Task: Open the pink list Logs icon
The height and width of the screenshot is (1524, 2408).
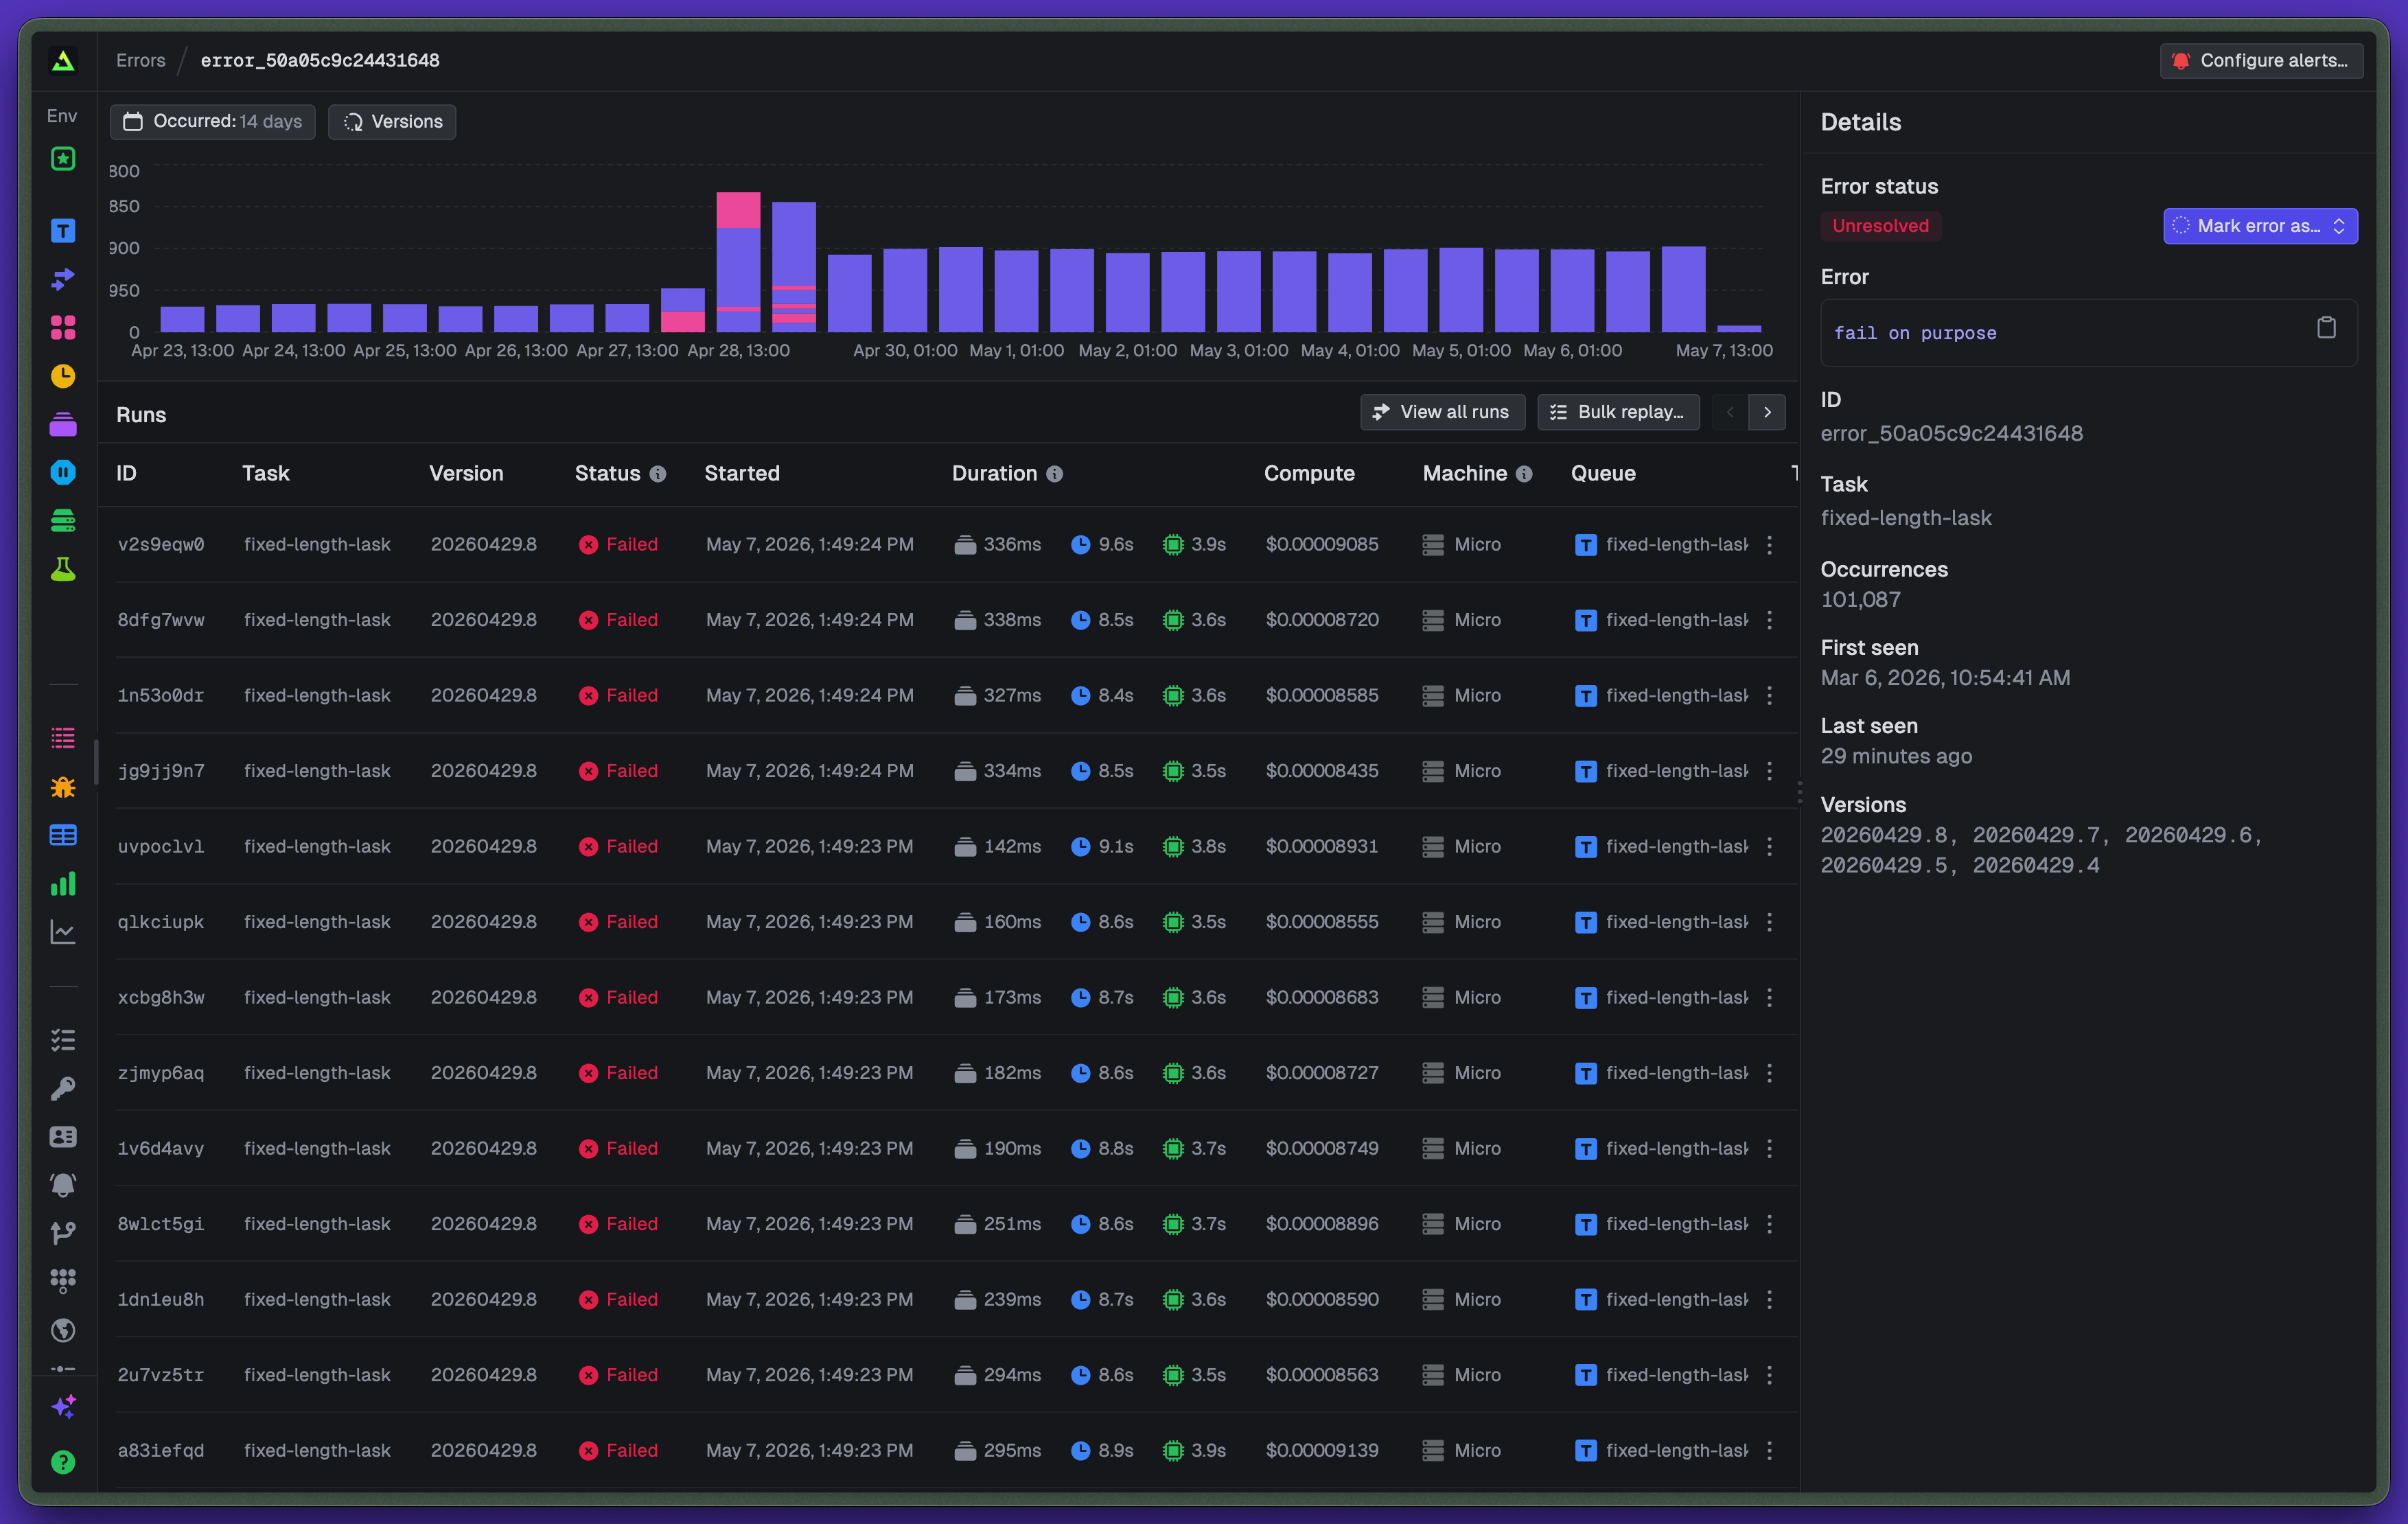Action: tap(63, 738)
